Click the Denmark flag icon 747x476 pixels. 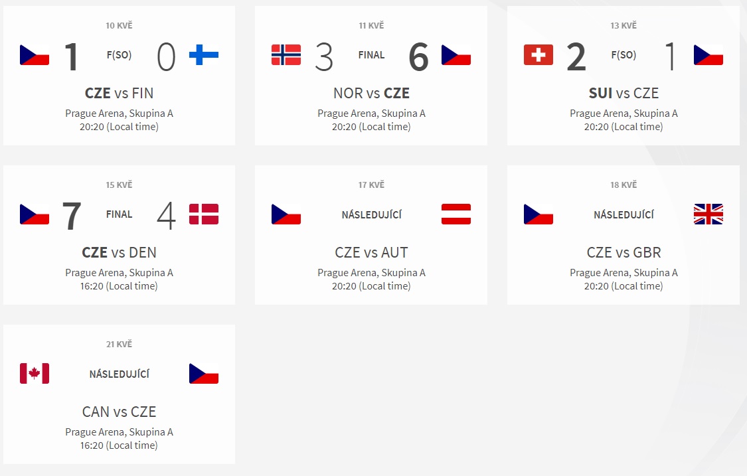click(x=204, y=214)
